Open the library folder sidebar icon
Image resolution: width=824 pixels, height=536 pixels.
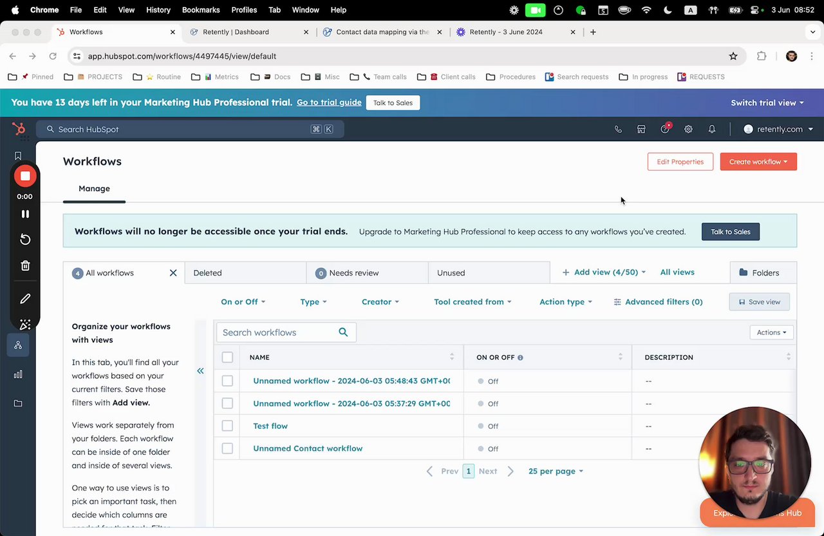[18, 403]
